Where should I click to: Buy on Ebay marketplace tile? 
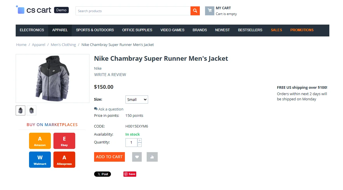click(x=64, y=141)
